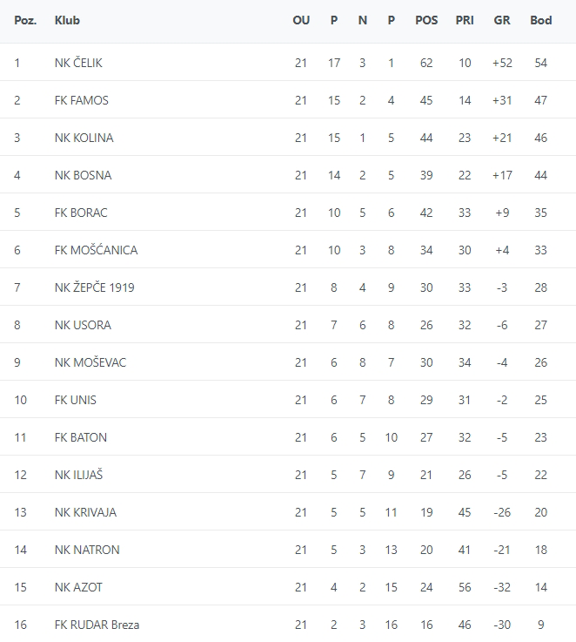Click the Poz. position column header
This screenshot has width=576, height=642.
(x=25, y=20)
